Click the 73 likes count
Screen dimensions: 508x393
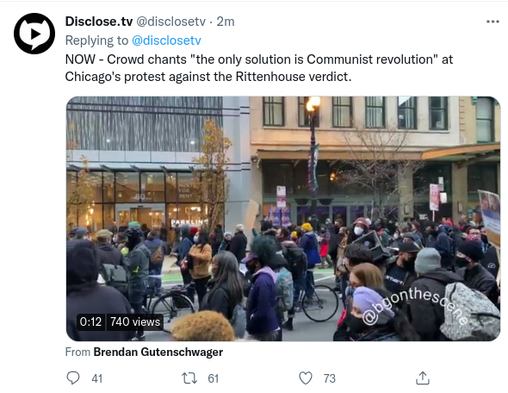329,378
